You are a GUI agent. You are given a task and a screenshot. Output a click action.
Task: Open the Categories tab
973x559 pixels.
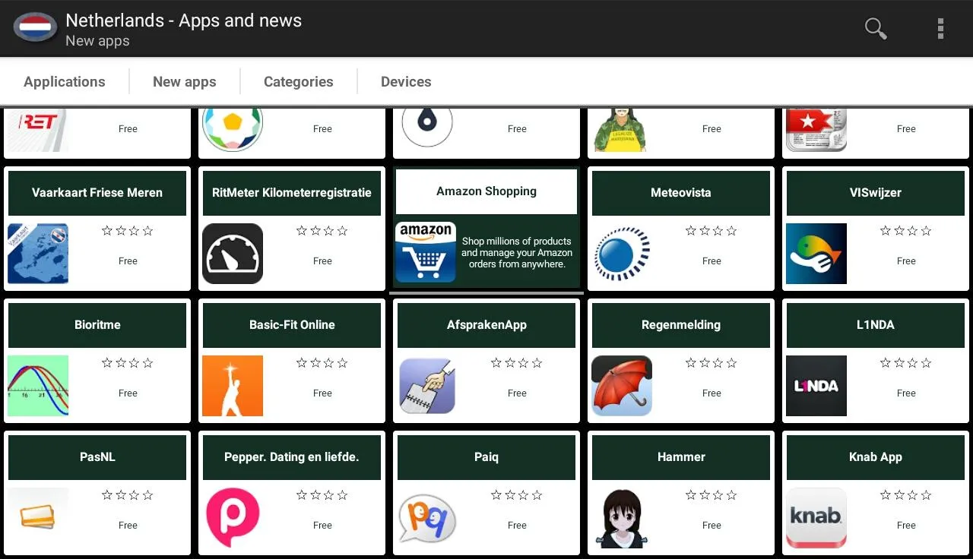(299, 81)
